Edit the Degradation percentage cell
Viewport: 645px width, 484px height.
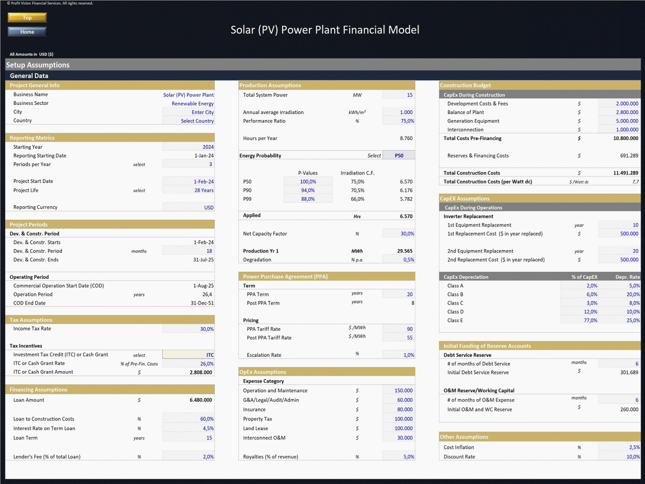point(399,260)
